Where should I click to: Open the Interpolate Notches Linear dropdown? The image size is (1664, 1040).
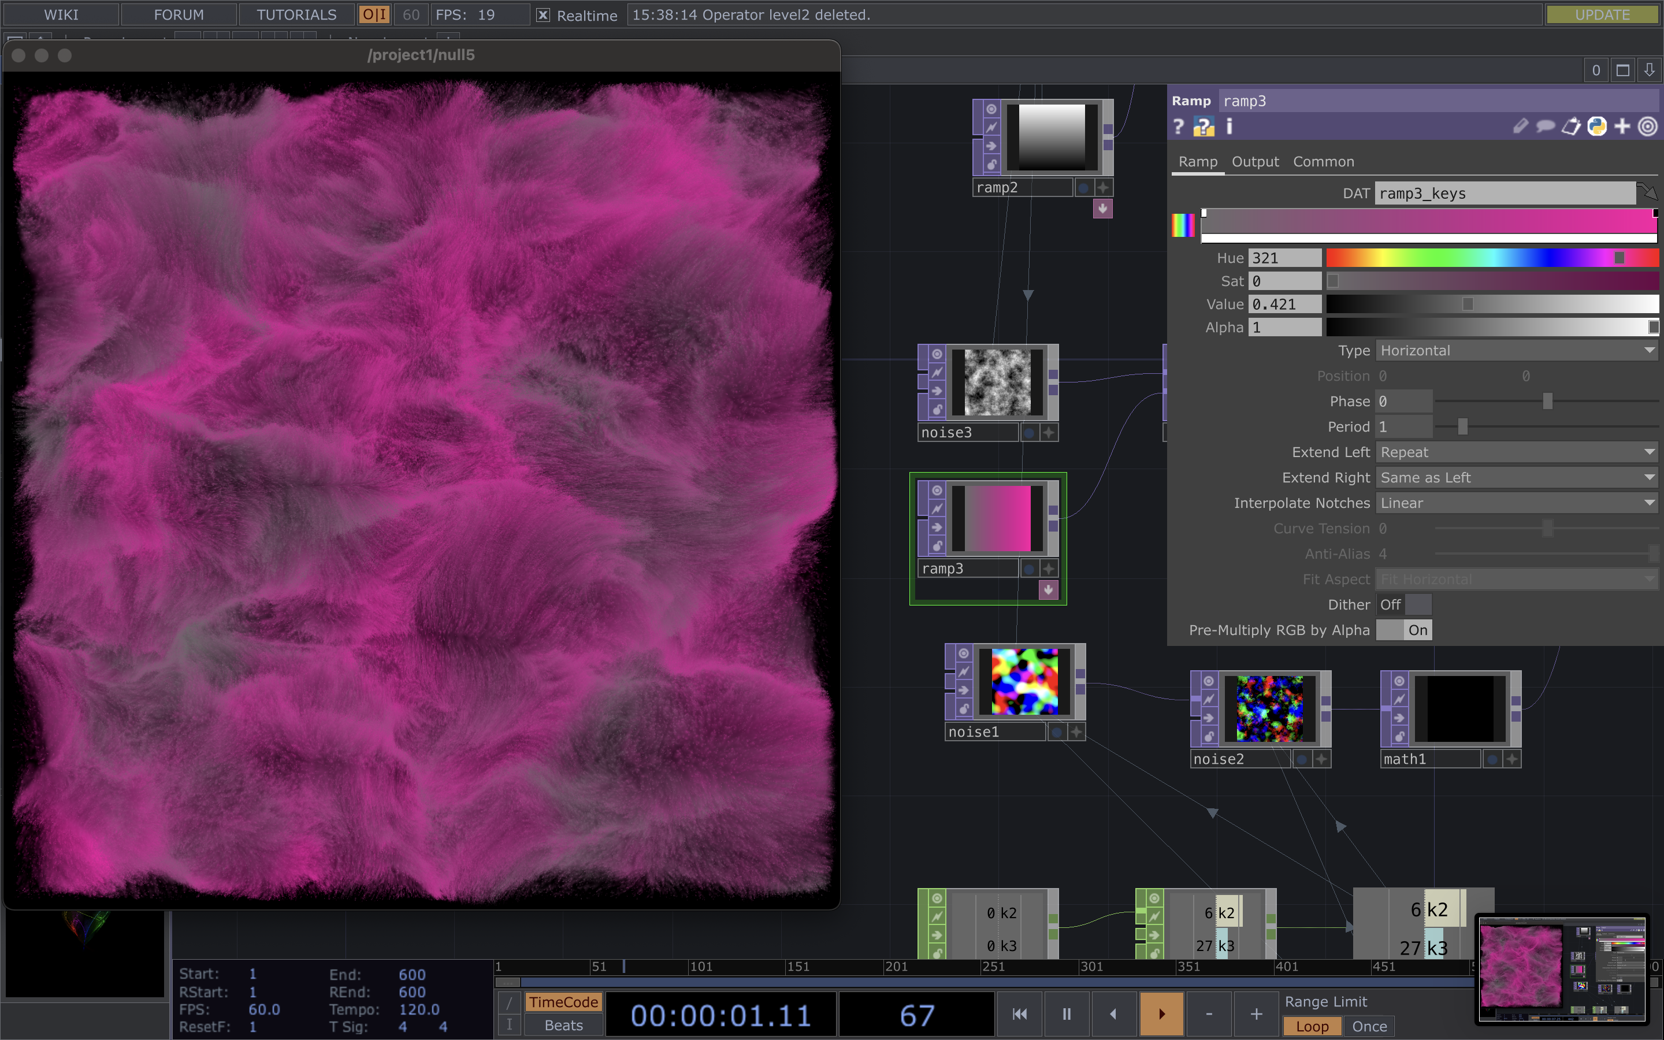point(1517,503)
